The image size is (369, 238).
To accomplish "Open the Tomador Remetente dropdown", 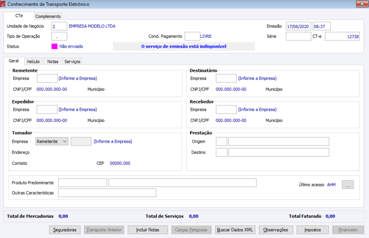I will click(52, 142).
